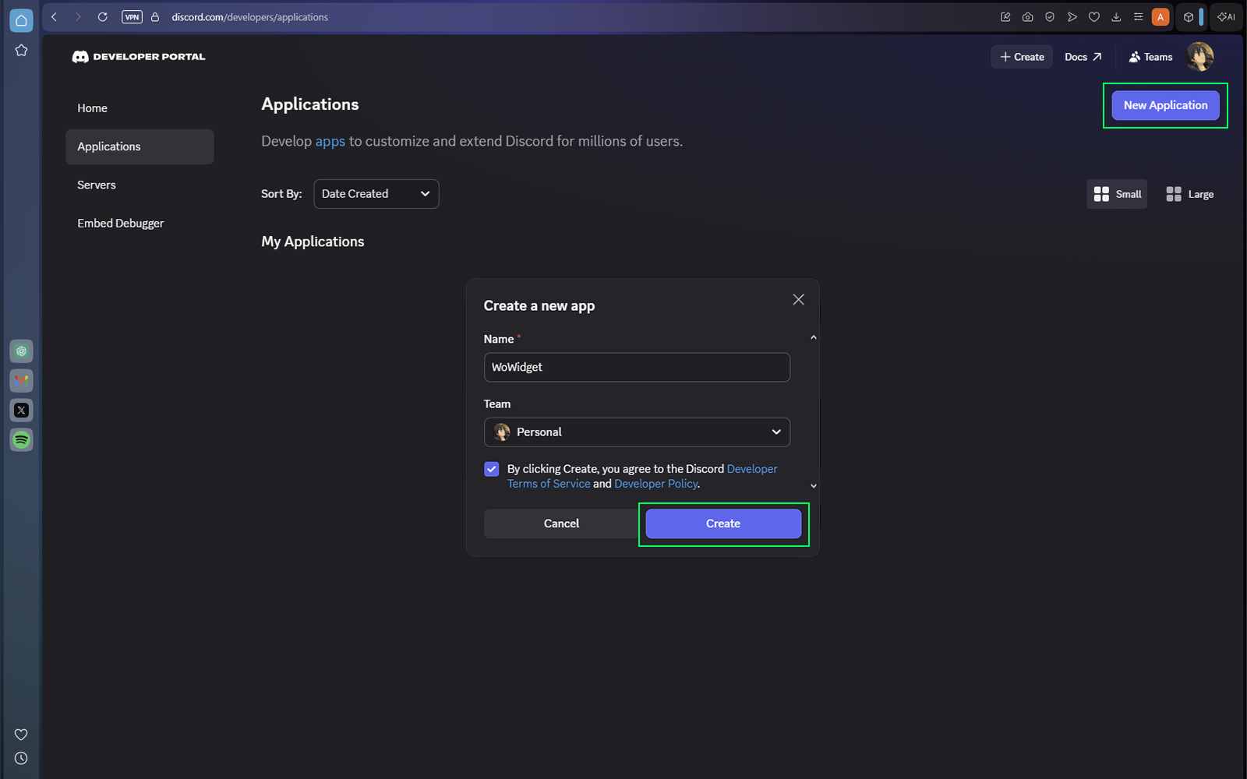Image resolution: width=1247 pixels, height=779 pixels.
Task: Open the downloads icon in browser toolbar
Action: 1116,17
